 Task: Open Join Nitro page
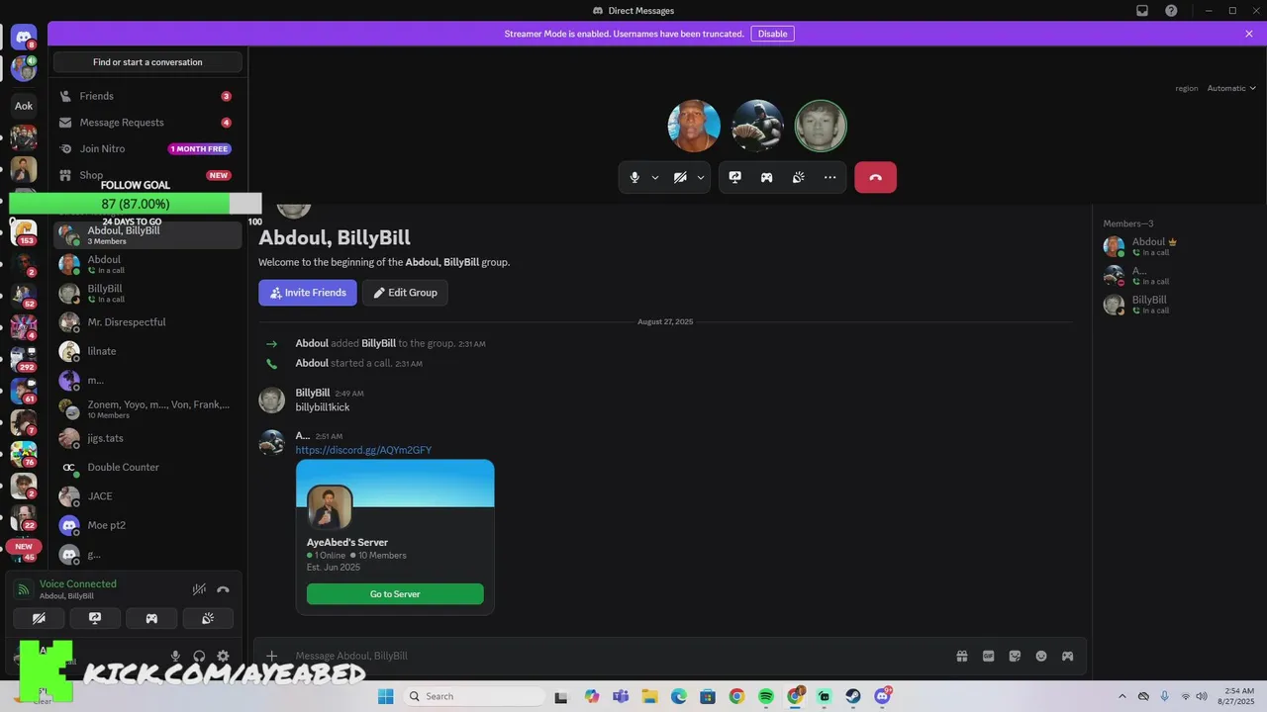[x=147, y=148]
